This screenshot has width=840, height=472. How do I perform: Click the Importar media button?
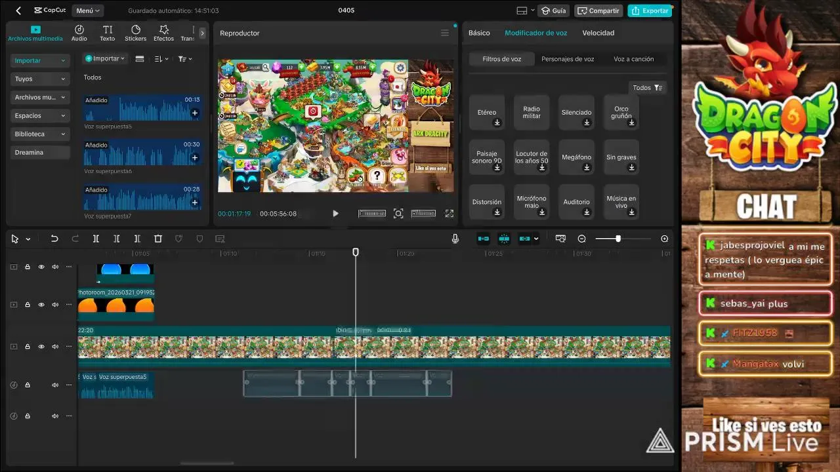106,58
